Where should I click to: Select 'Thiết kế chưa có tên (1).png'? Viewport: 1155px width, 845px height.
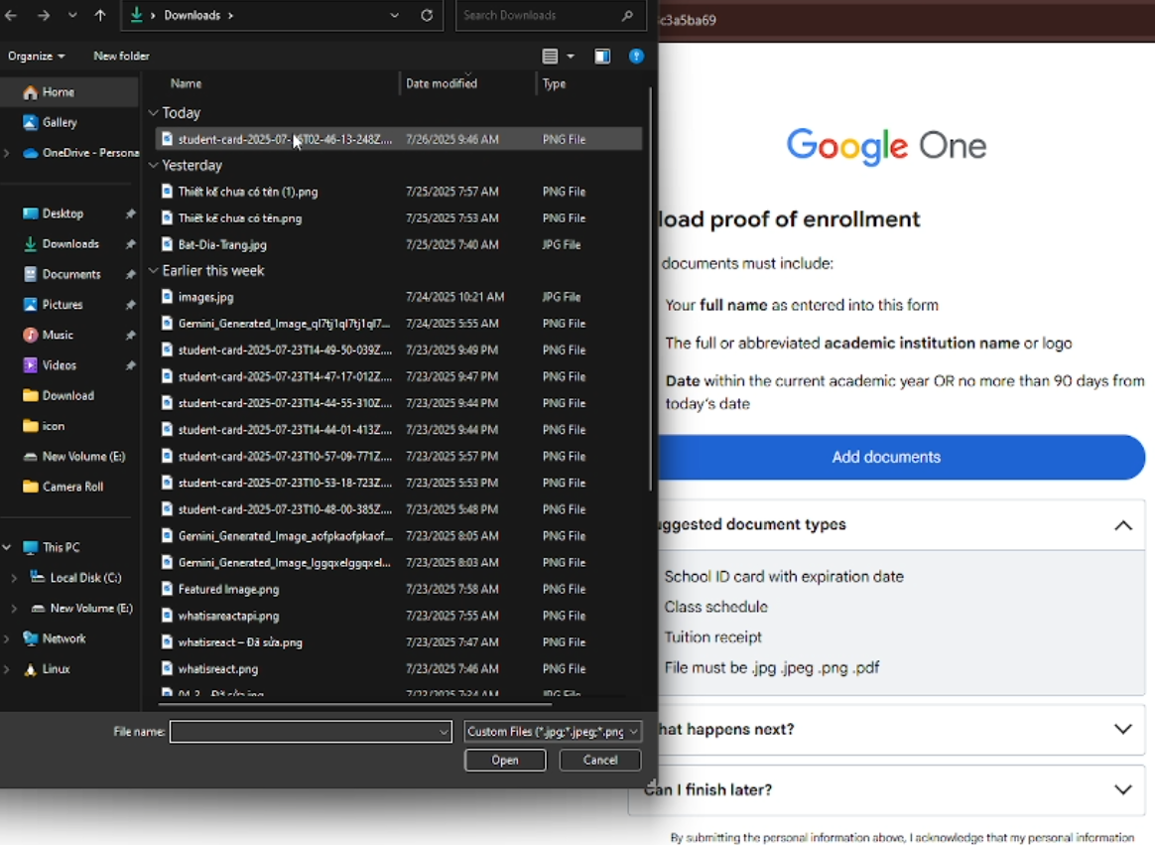click(399, 192)
